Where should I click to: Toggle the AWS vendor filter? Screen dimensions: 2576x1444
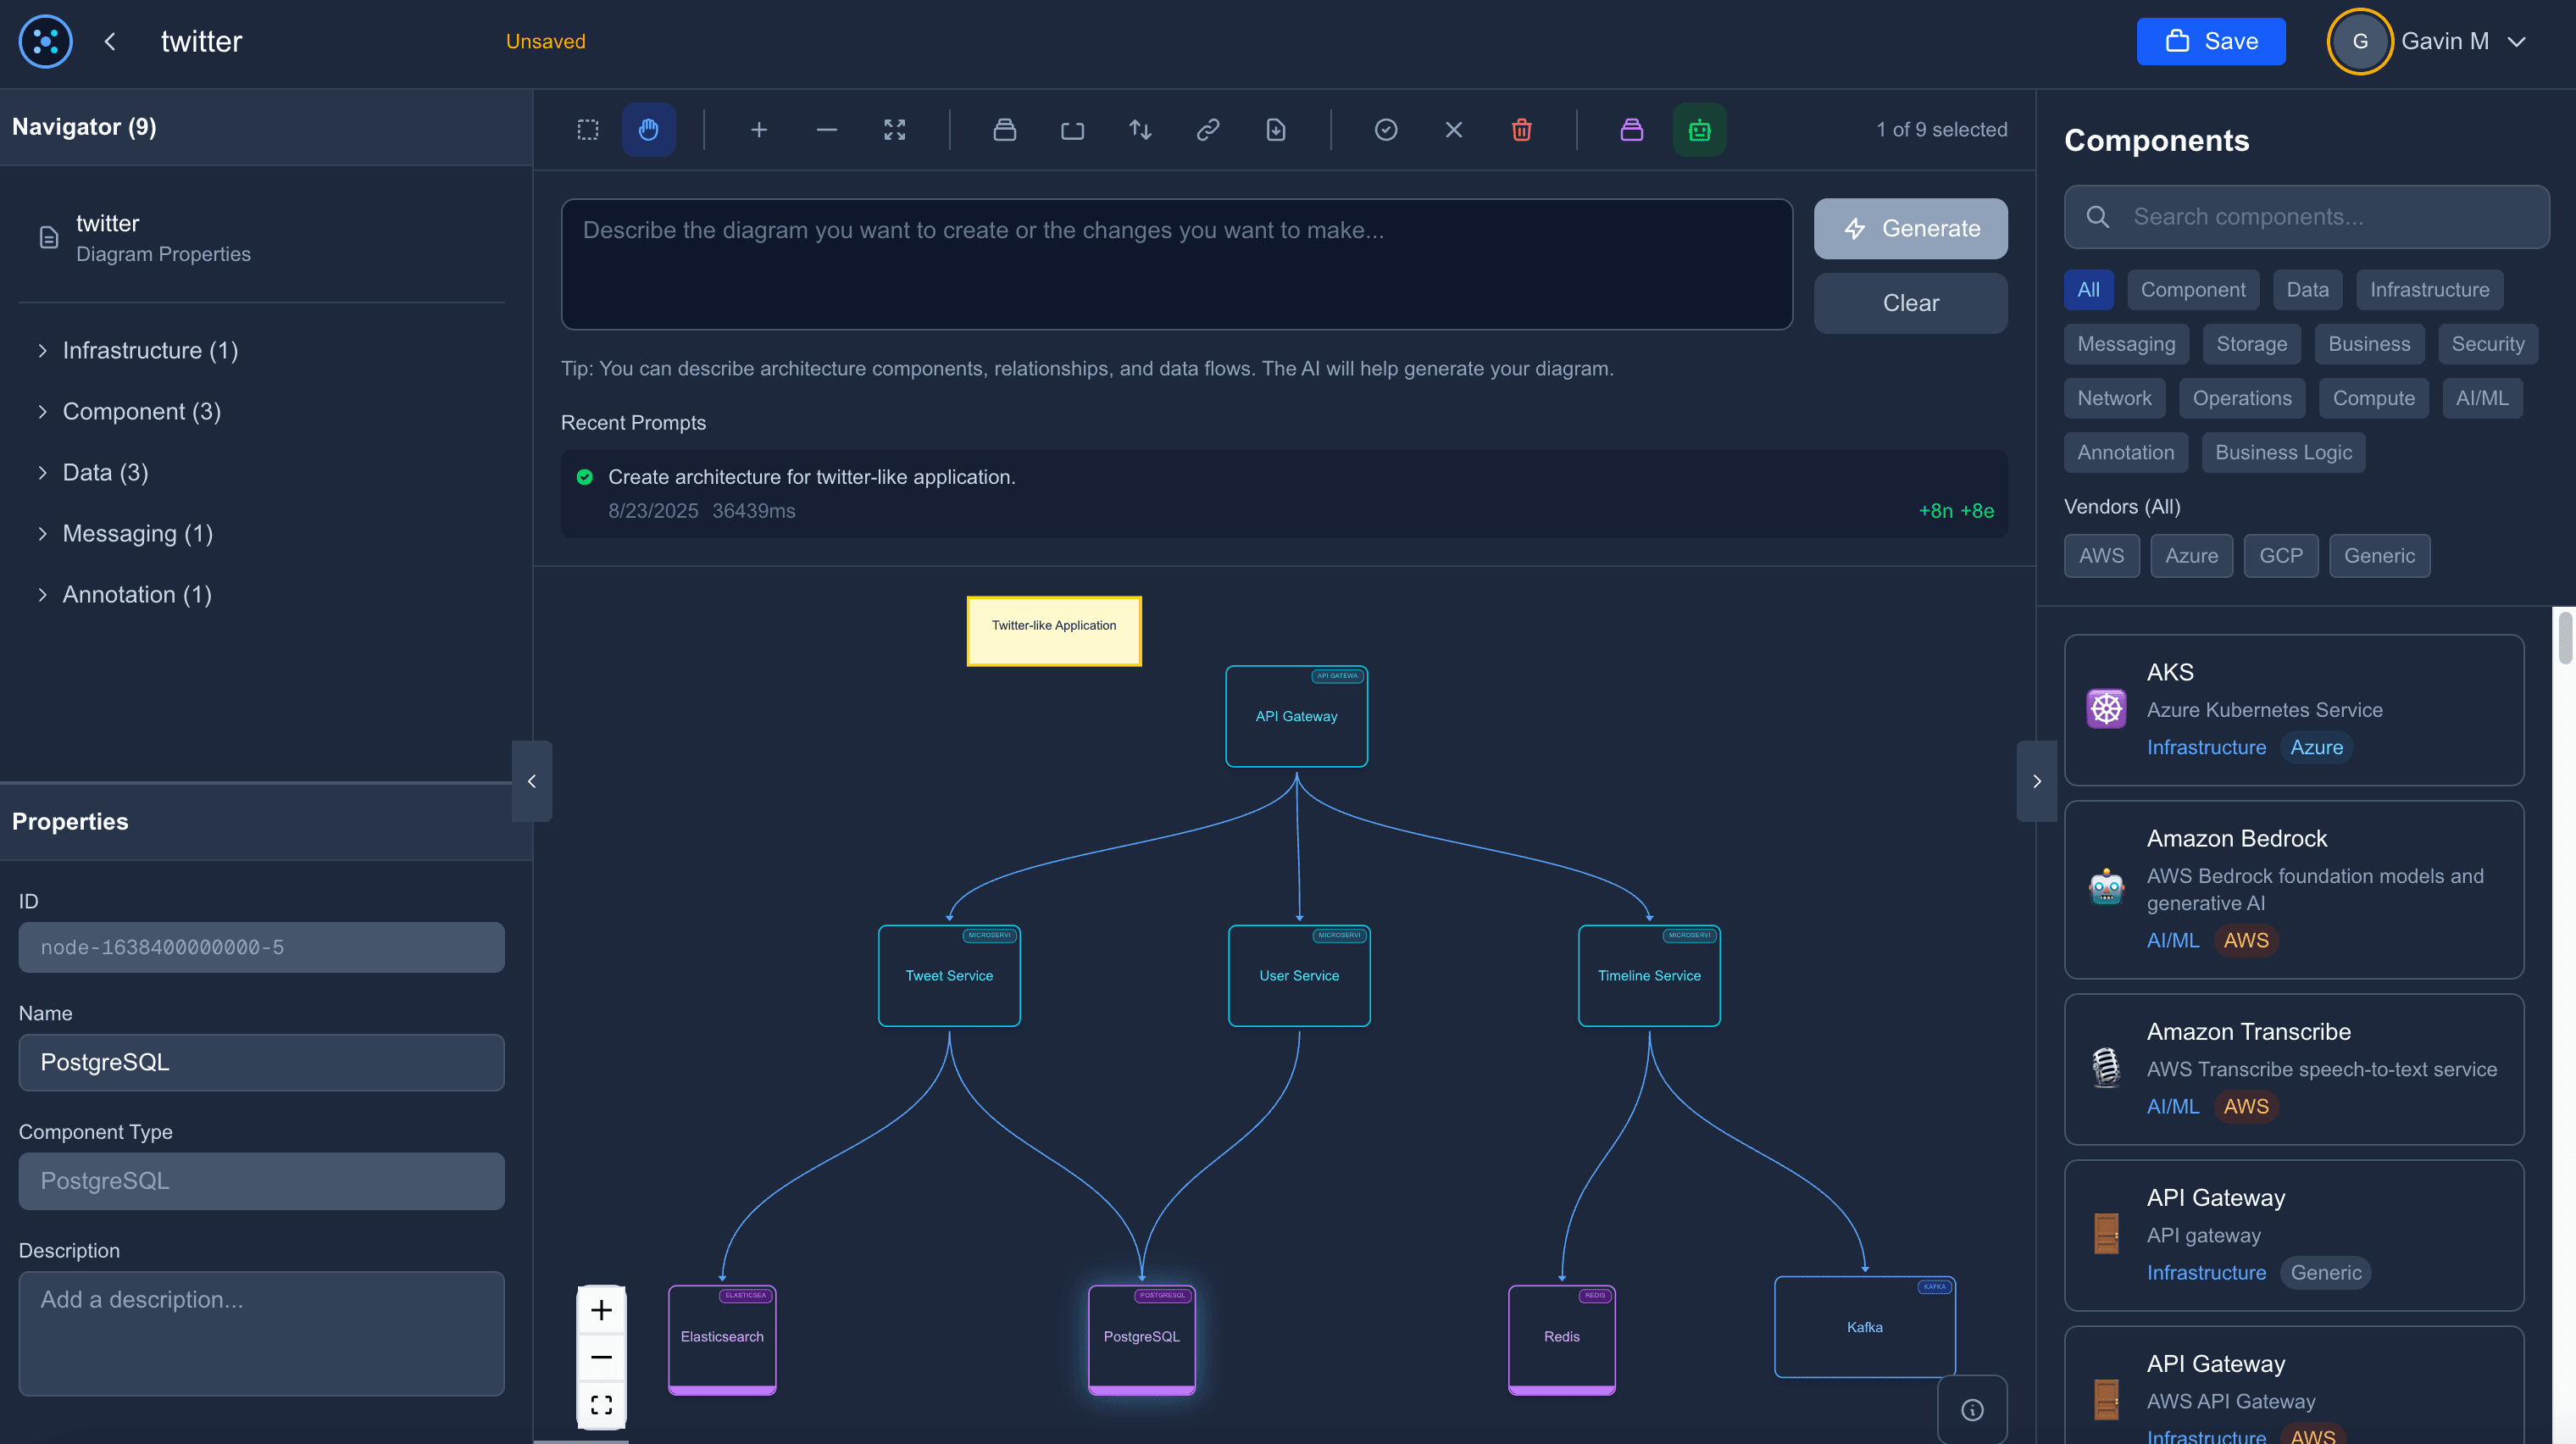click(2101, 555)
